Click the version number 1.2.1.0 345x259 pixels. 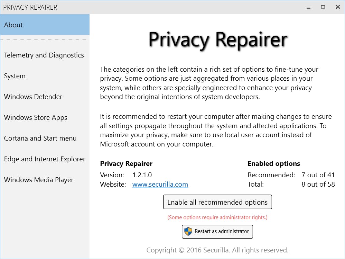pyautogui.click(x=142, y=175)
